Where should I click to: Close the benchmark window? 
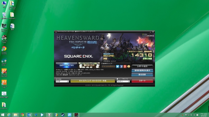pyautogui.click(x=153, y=32)
